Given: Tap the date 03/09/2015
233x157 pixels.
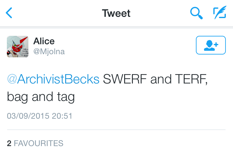Looking at the screenshot, I should coord(28,116).
